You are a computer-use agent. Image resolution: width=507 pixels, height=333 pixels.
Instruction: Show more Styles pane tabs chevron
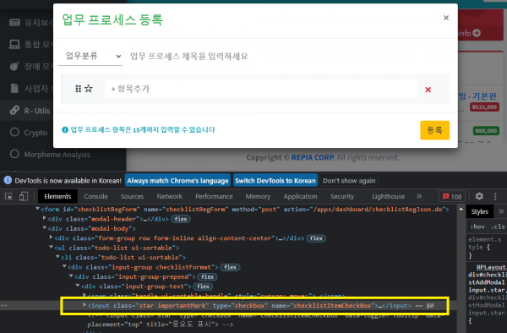point(501,211)
